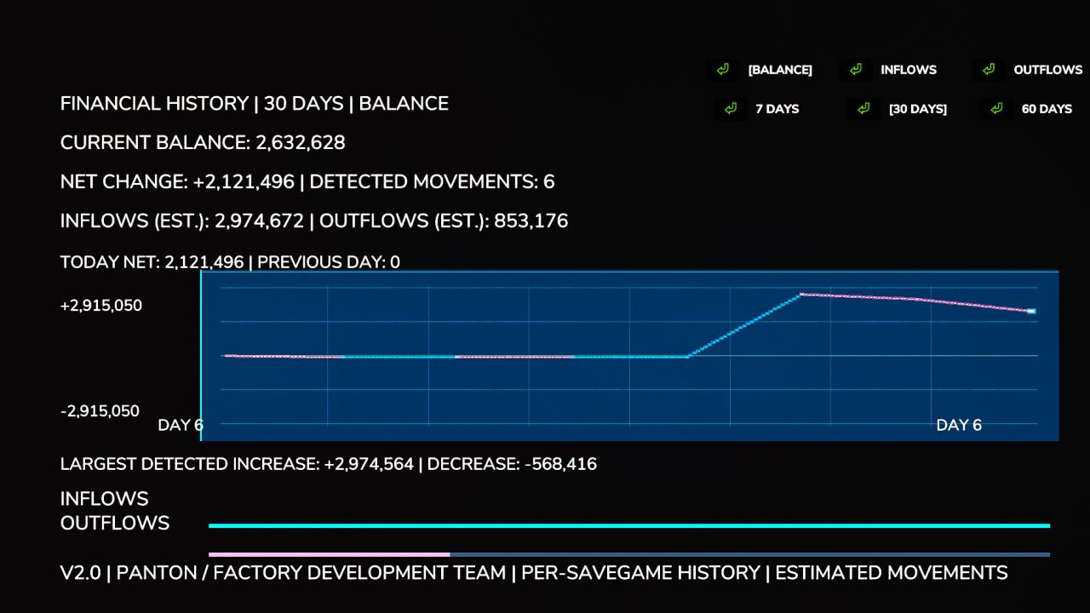Click the green arrow icon beside 60 DAYS
The height and width of the screenshot is (613, 1090).
click(996, 109)
